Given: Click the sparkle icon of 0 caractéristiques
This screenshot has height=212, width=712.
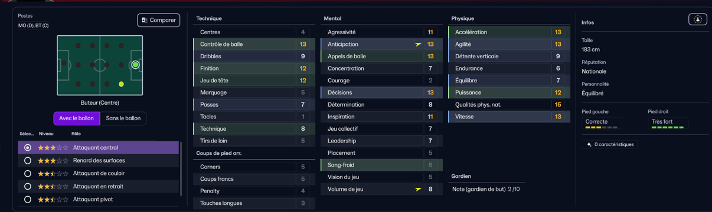Looking at the screenshot, I should pos(589,144).
